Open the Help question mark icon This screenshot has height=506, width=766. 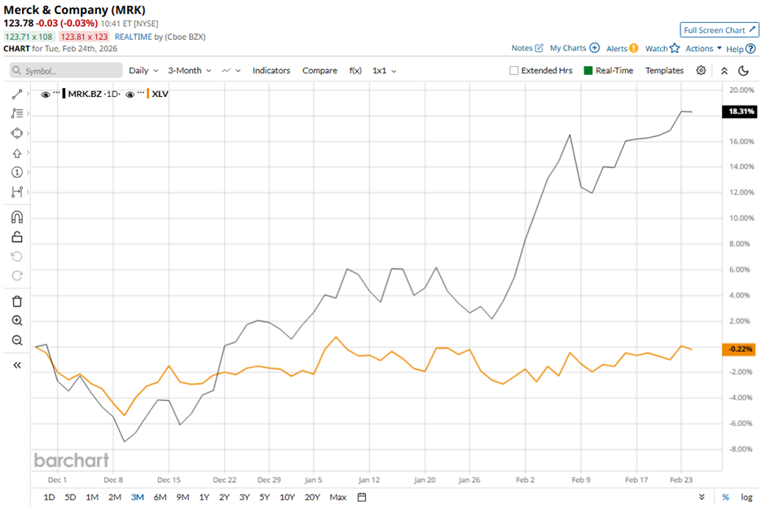click(x=751, y=48)
